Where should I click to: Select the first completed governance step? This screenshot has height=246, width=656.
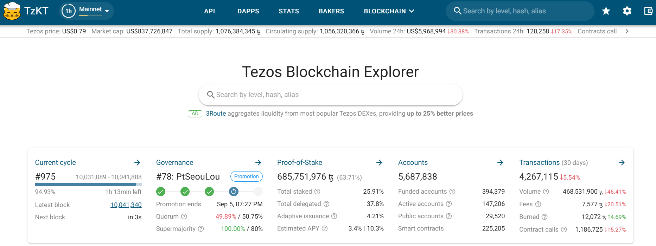click(x=161, y=192)
